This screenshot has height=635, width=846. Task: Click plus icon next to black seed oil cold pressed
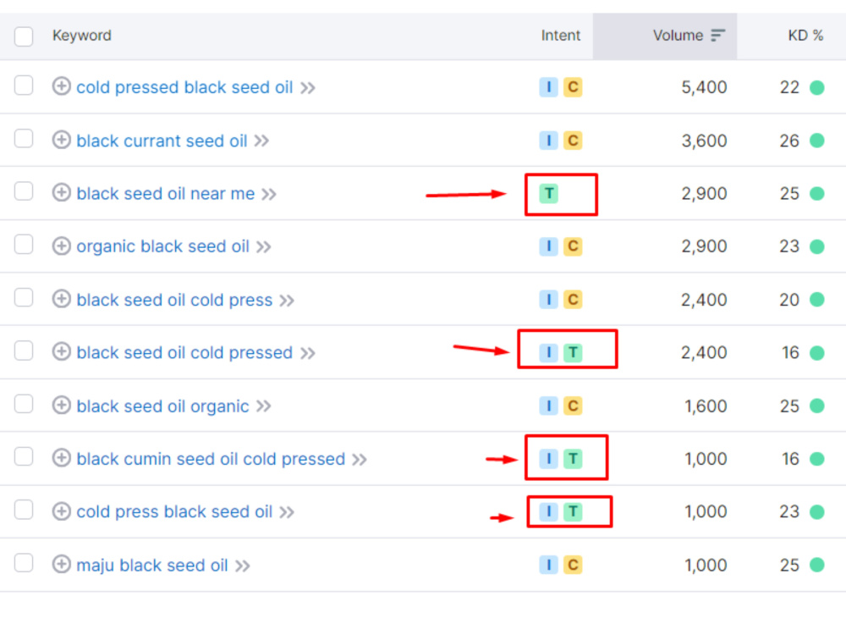[62, 351]
